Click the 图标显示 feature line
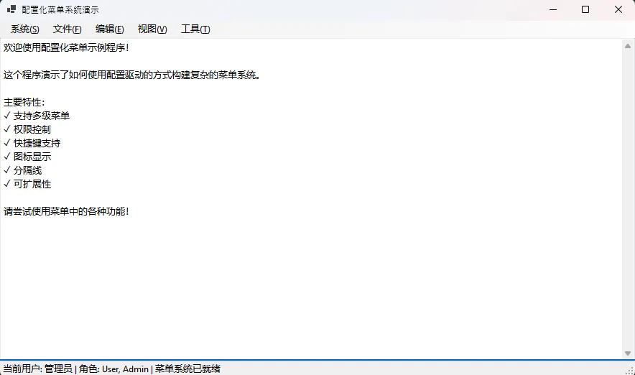The width and height of the screenshot is (635, 375). point(32,157)
